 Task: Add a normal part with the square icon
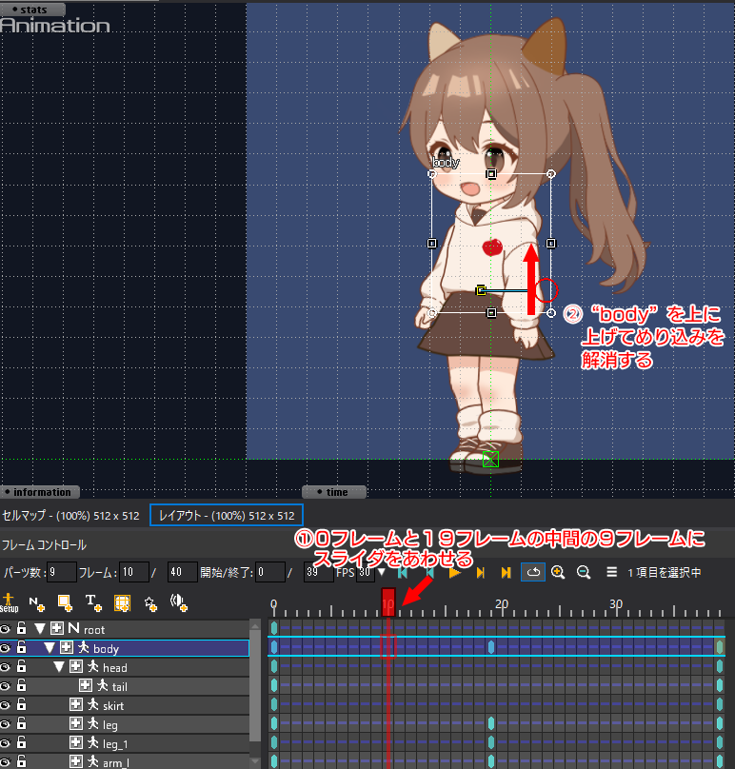click(x=65, y=603)
